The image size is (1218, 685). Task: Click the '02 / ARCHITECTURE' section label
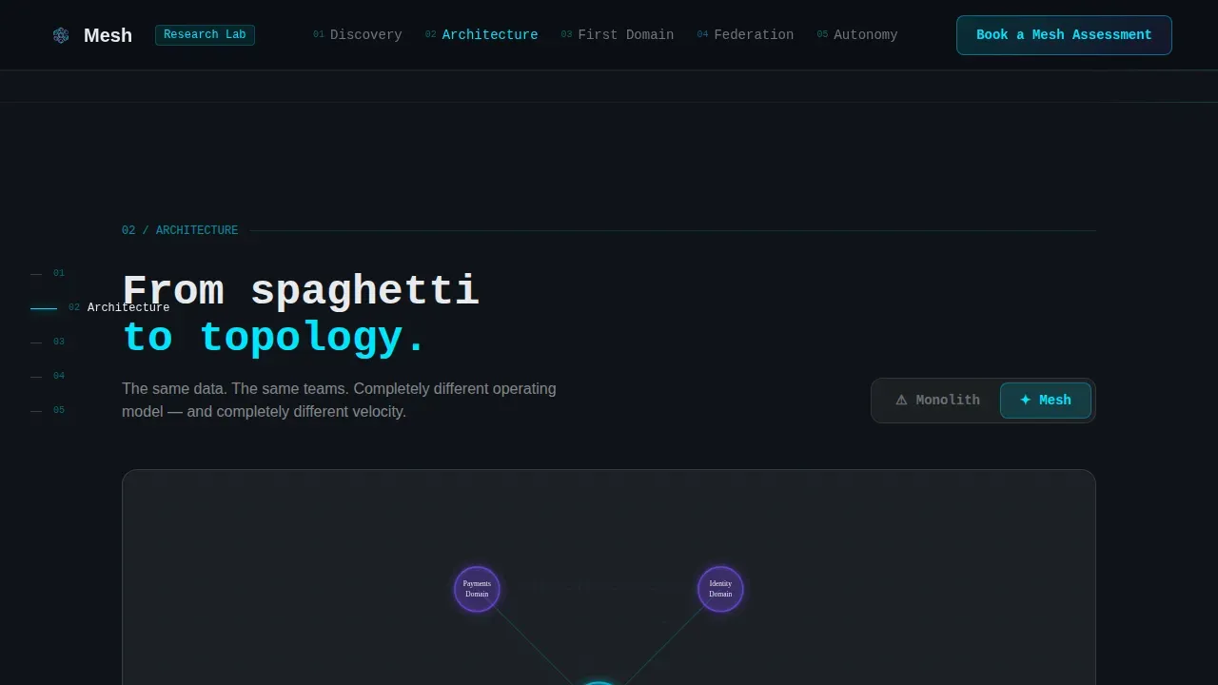pos(180,230)
